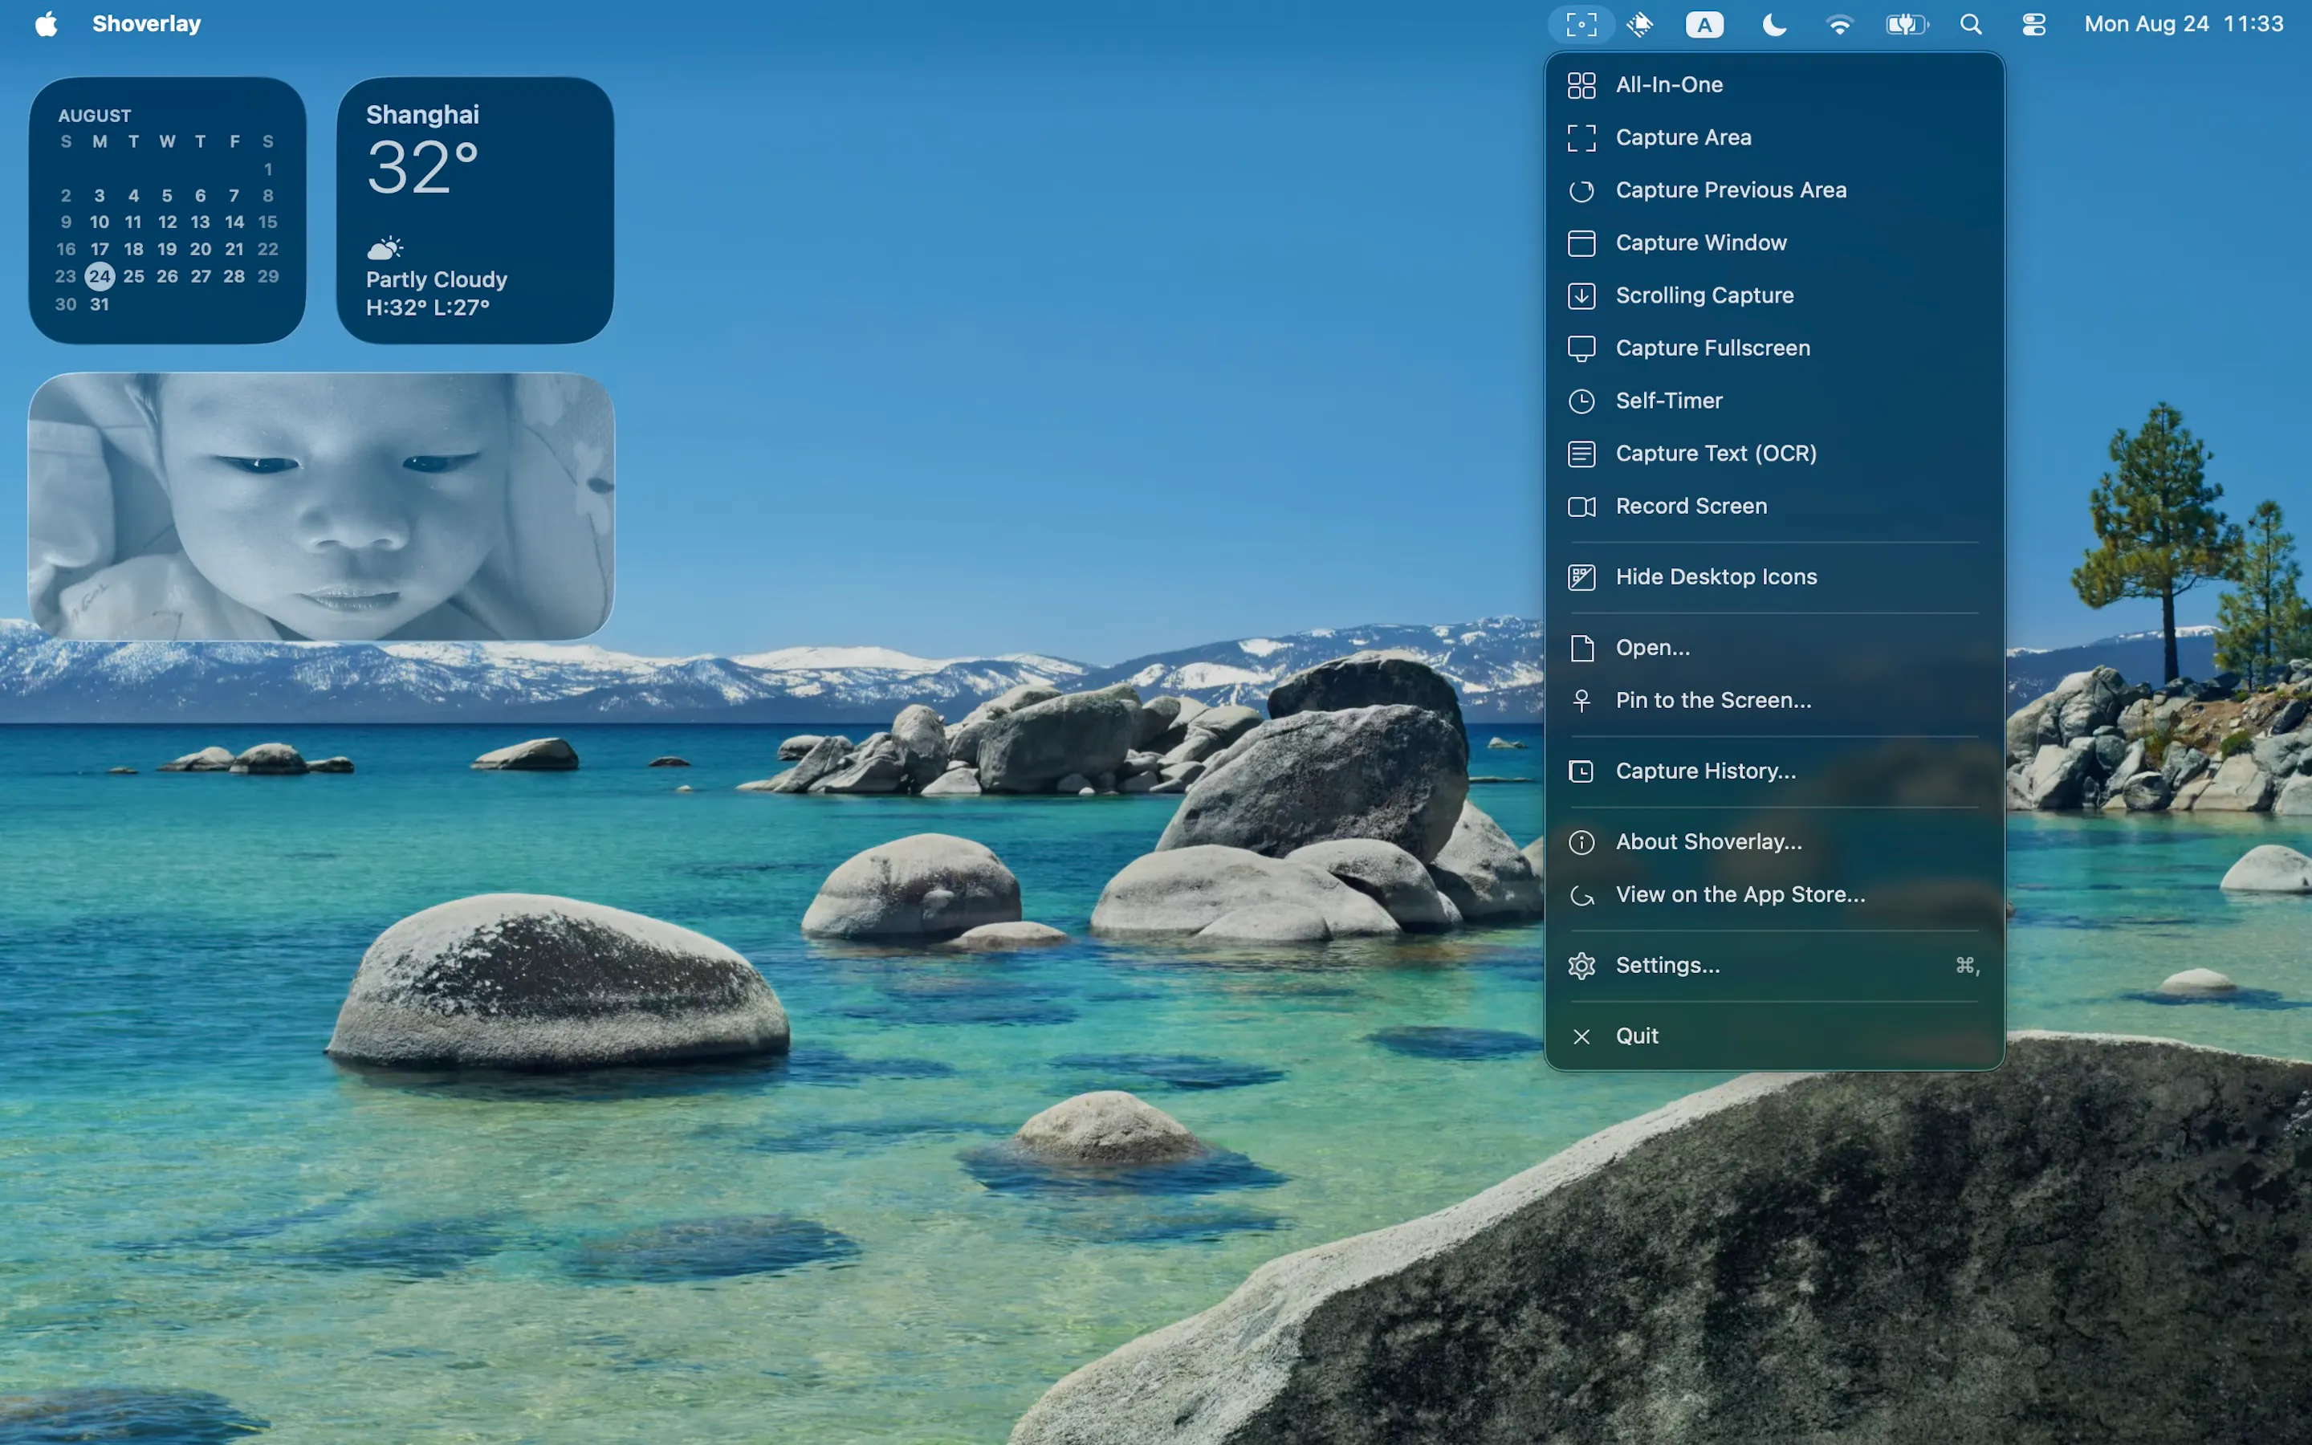
Task: Click the Open file icon
Action: (x=1581, y=647)
